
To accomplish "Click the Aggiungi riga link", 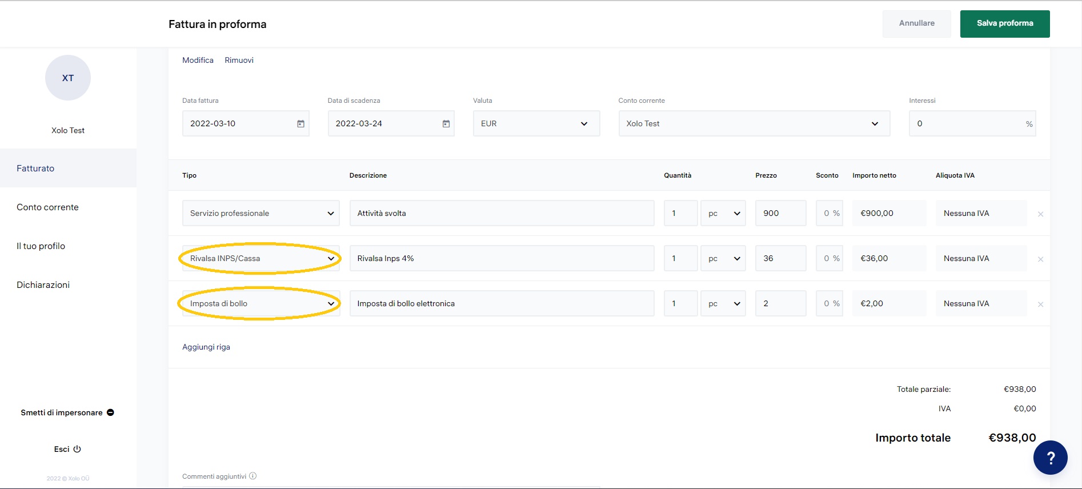I will click(x=206, y=347).
